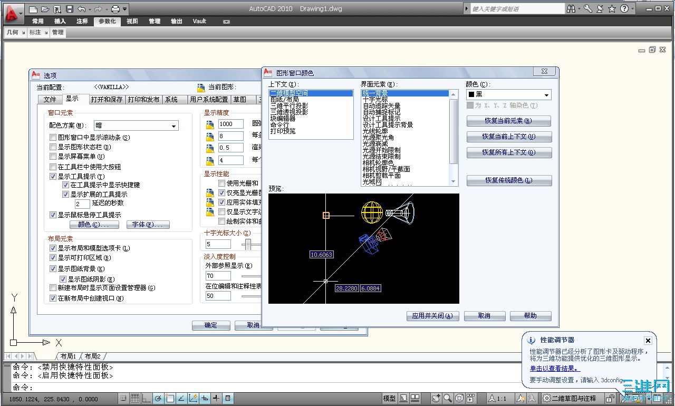The height and width of the screenshot is (406, 675).
Task: Click the 二维草图与注释 workspace switcher
Action: click(x=572, y=398)
